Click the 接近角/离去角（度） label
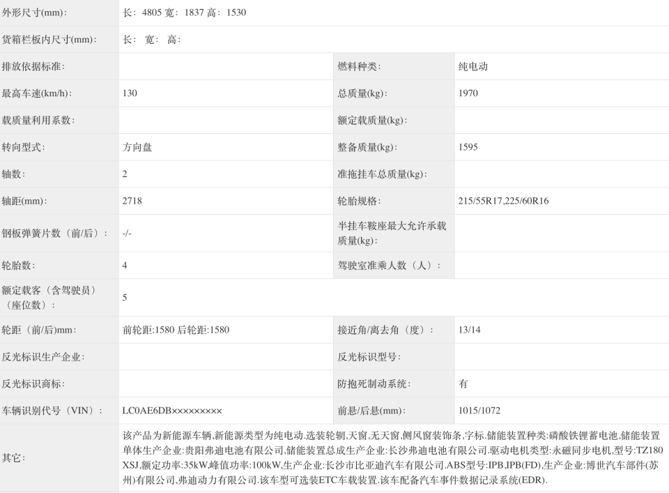This screenshot has height=493, width=669. tap(385, 330)
